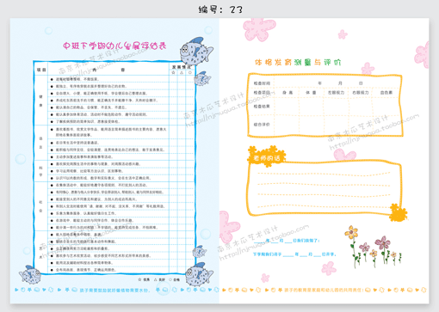The width and height of the screenshot is (439, 312).
Task: Click the "○ 合格" legend entry
Action: pos(174,279)
